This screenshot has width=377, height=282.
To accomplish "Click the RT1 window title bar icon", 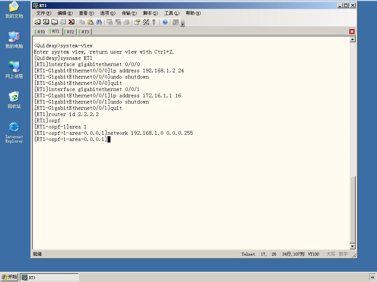I will pyautogui.click(x=36, y=6).
